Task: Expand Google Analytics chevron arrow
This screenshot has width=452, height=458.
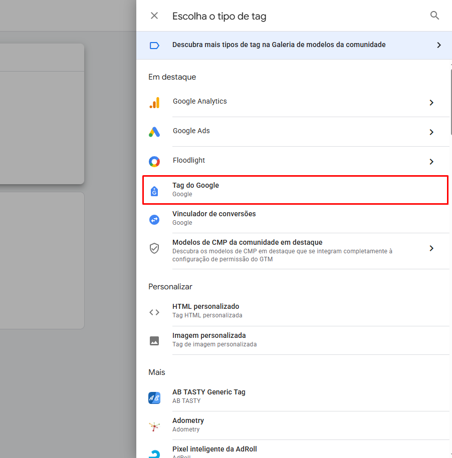Action: click(431, 103)
